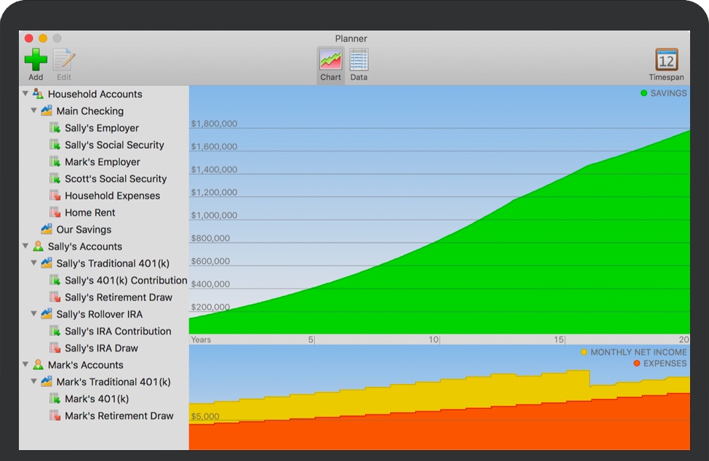
Task: Select Mark's Retirement Draw item
Action: [119, 416]
